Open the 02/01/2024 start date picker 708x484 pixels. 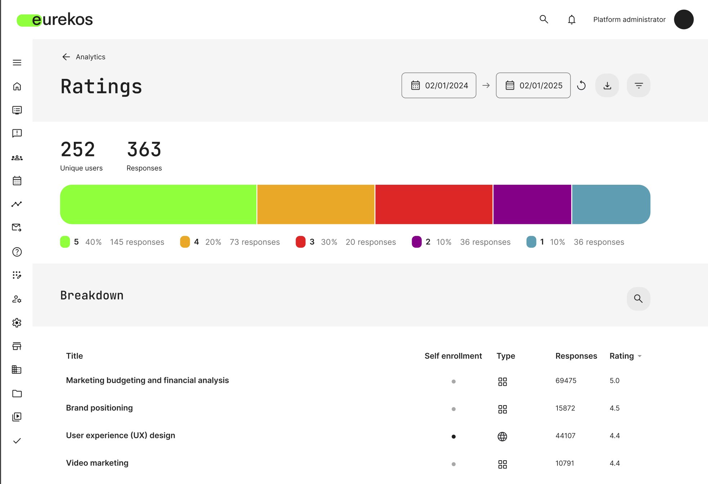pos(439,85)
